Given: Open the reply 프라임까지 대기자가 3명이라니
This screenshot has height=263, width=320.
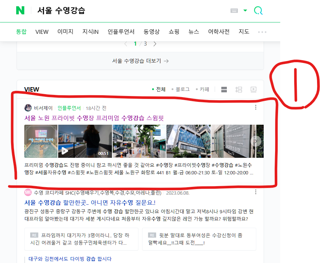Looking at the screenshot, I should click(81, 239).
